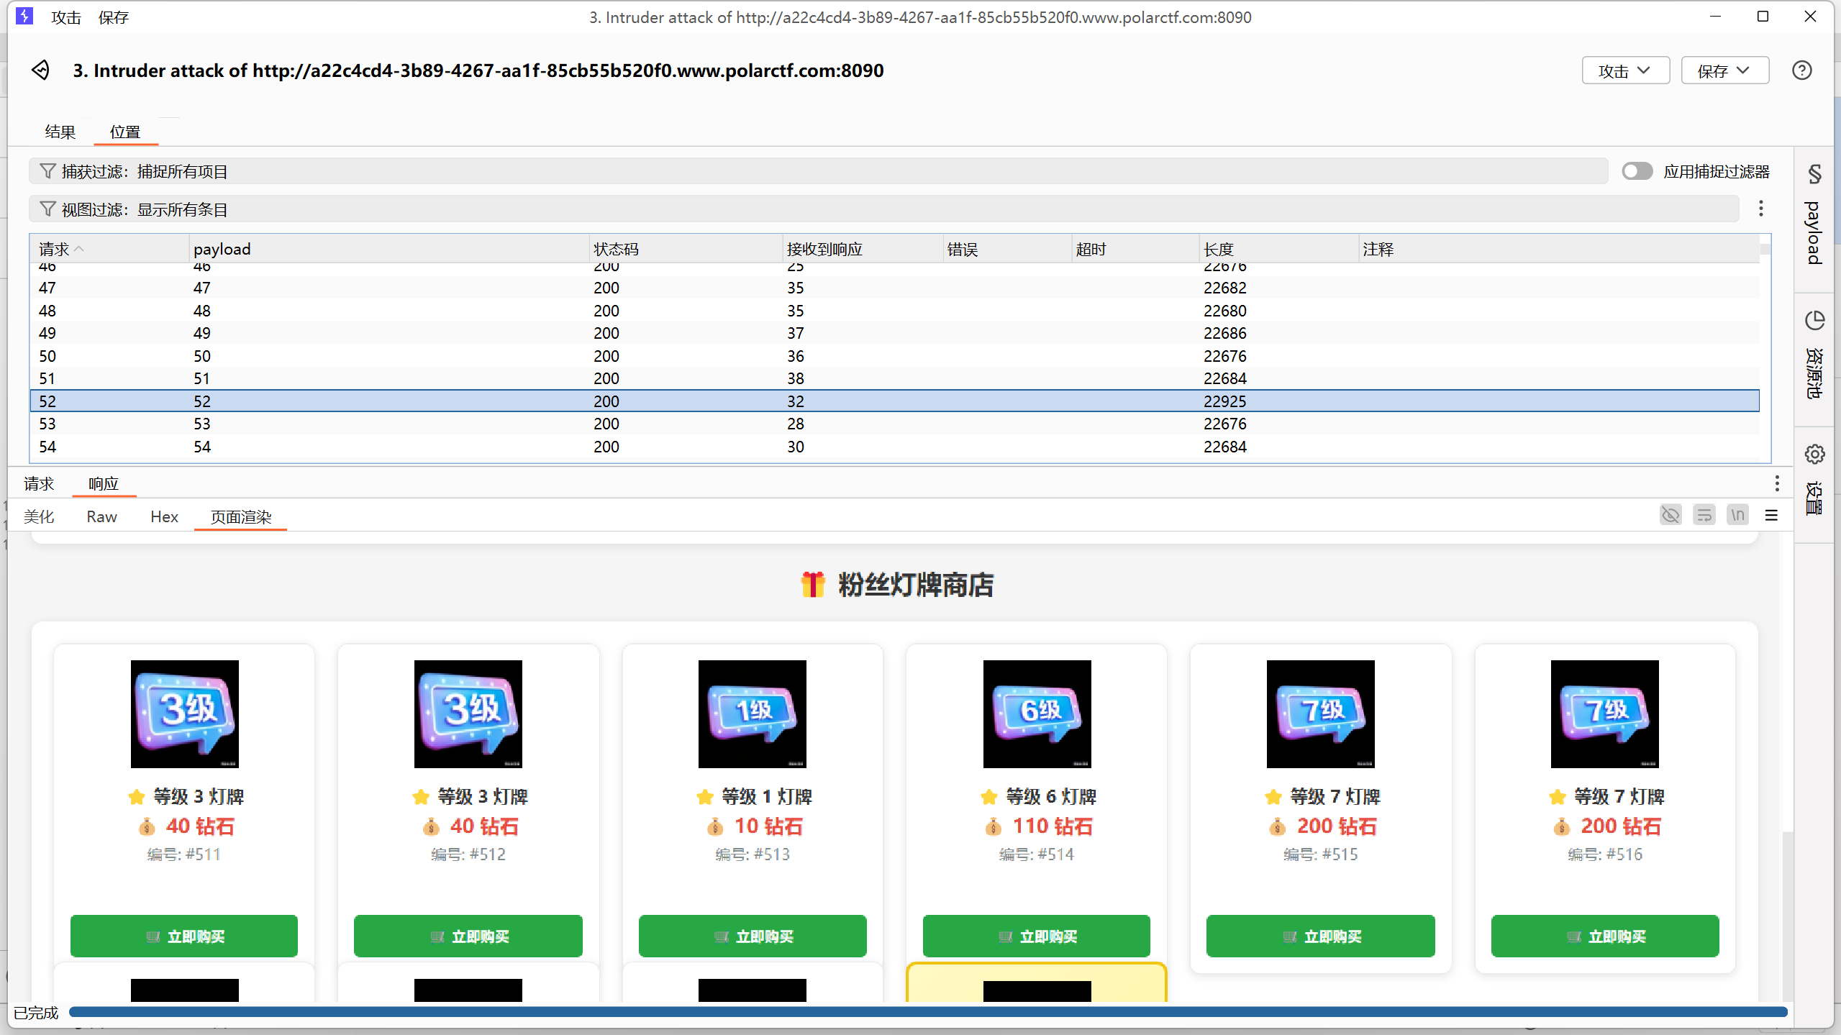The height and width of the screenshot is (1035, 1841).
Task: Toggle line wrap icon in response viewer
Action: 1704,515
